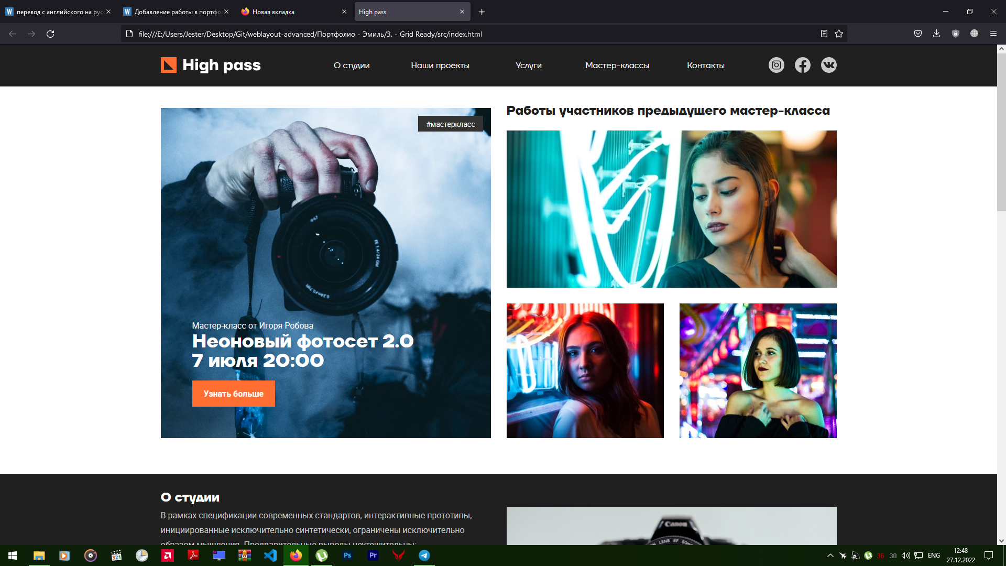Launch Telegram from the taskbar
The image size is (1006, 566).
(x=424, y=556)
